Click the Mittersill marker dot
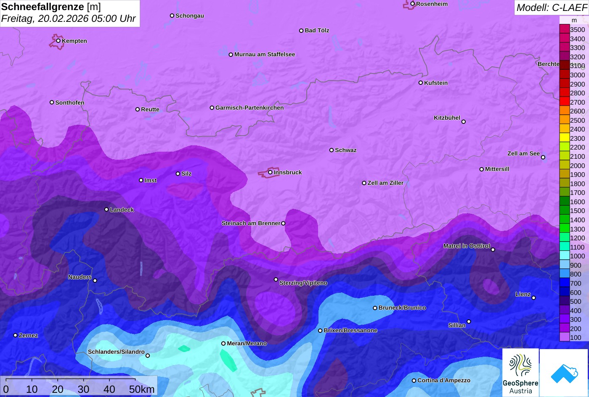Viewport: 589px width, 397px height. pyautogui.click(x=482, y=169)
